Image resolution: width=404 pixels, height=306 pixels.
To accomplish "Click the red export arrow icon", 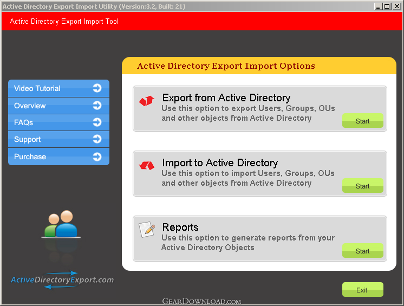I will click(x=147, y=101).
